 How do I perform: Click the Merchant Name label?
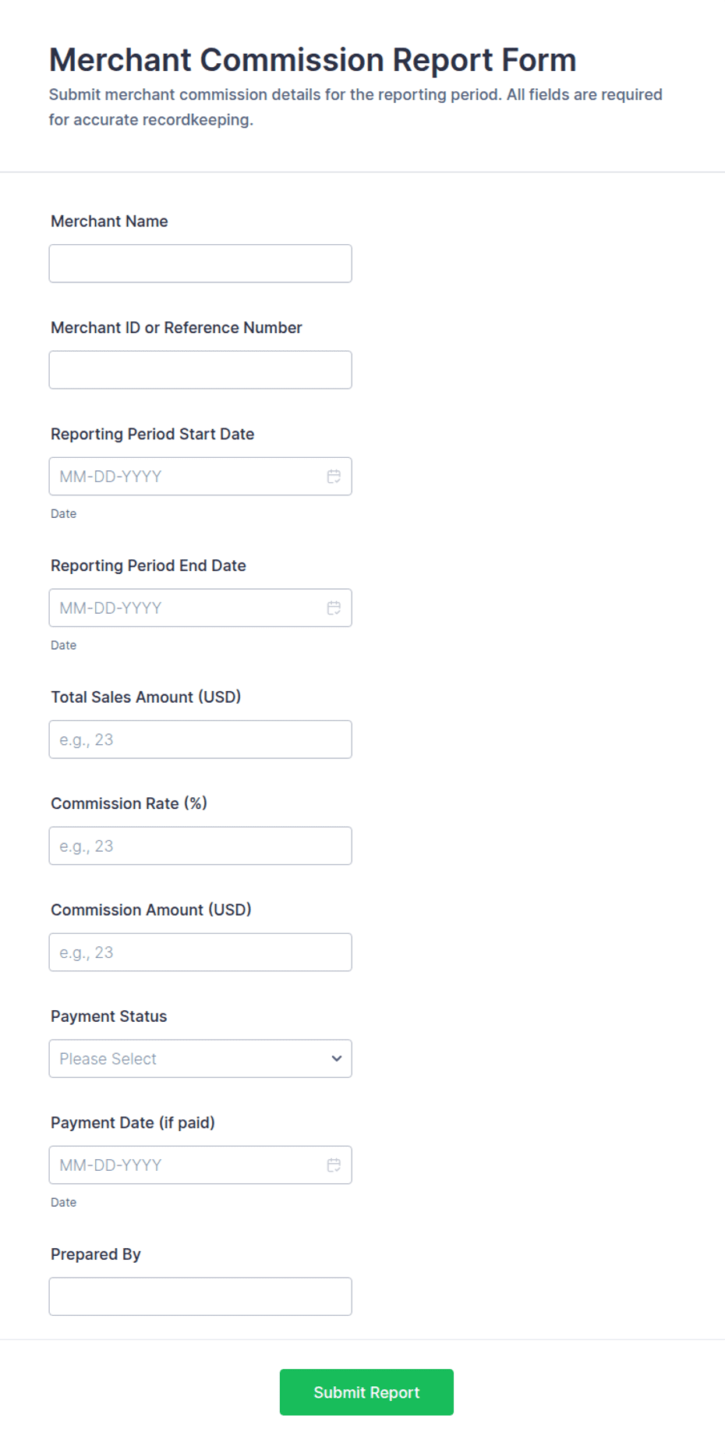point(109,222)
